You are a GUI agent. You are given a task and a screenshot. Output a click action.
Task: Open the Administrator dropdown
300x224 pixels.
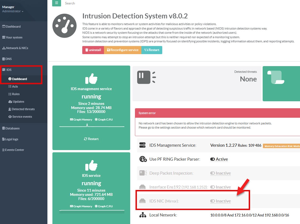click(x=13, y=11)
